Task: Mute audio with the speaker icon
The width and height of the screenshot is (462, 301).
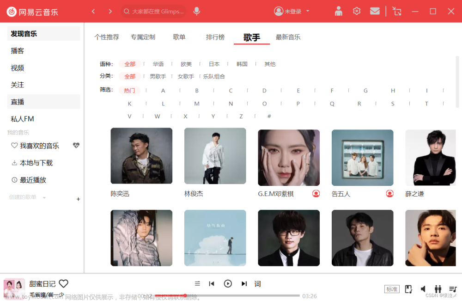Action: point(423,289)
